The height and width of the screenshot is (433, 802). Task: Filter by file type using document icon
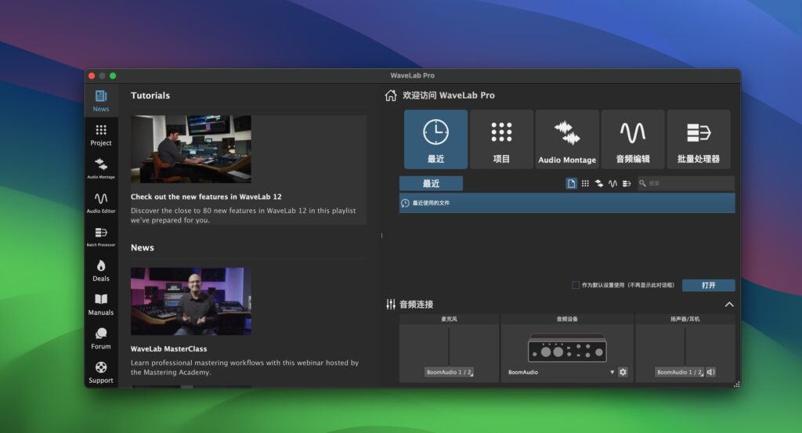[571, 183]
